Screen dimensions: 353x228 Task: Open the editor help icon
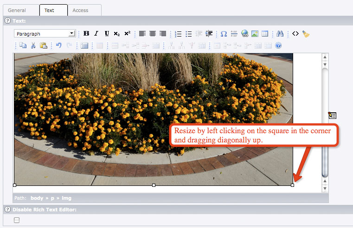[x=278, y=45]
